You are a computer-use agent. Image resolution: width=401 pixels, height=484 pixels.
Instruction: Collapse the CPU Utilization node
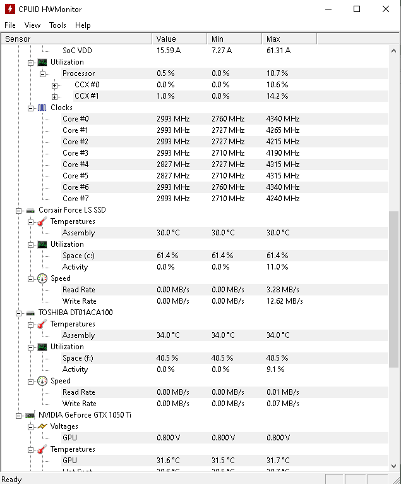[x=30, y=63]
